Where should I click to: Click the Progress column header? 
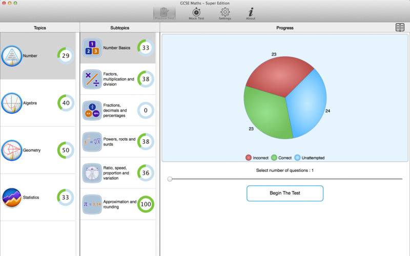(285, 28)
